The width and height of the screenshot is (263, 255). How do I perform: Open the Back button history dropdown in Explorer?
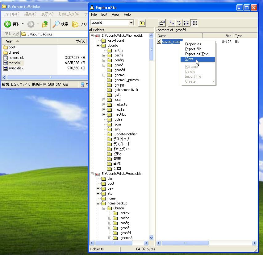coord(23,24)
